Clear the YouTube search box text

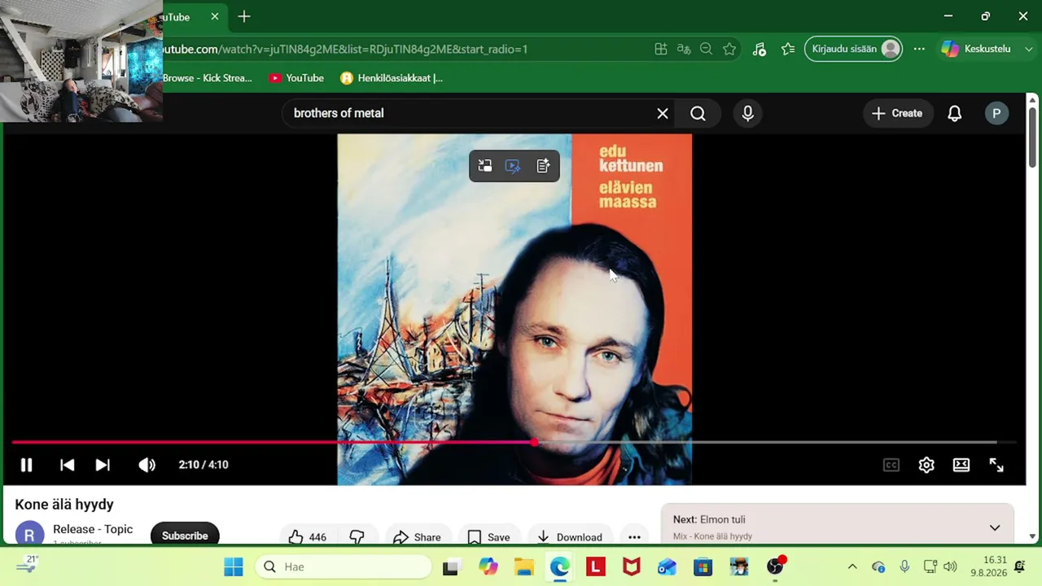pos(663,113)
